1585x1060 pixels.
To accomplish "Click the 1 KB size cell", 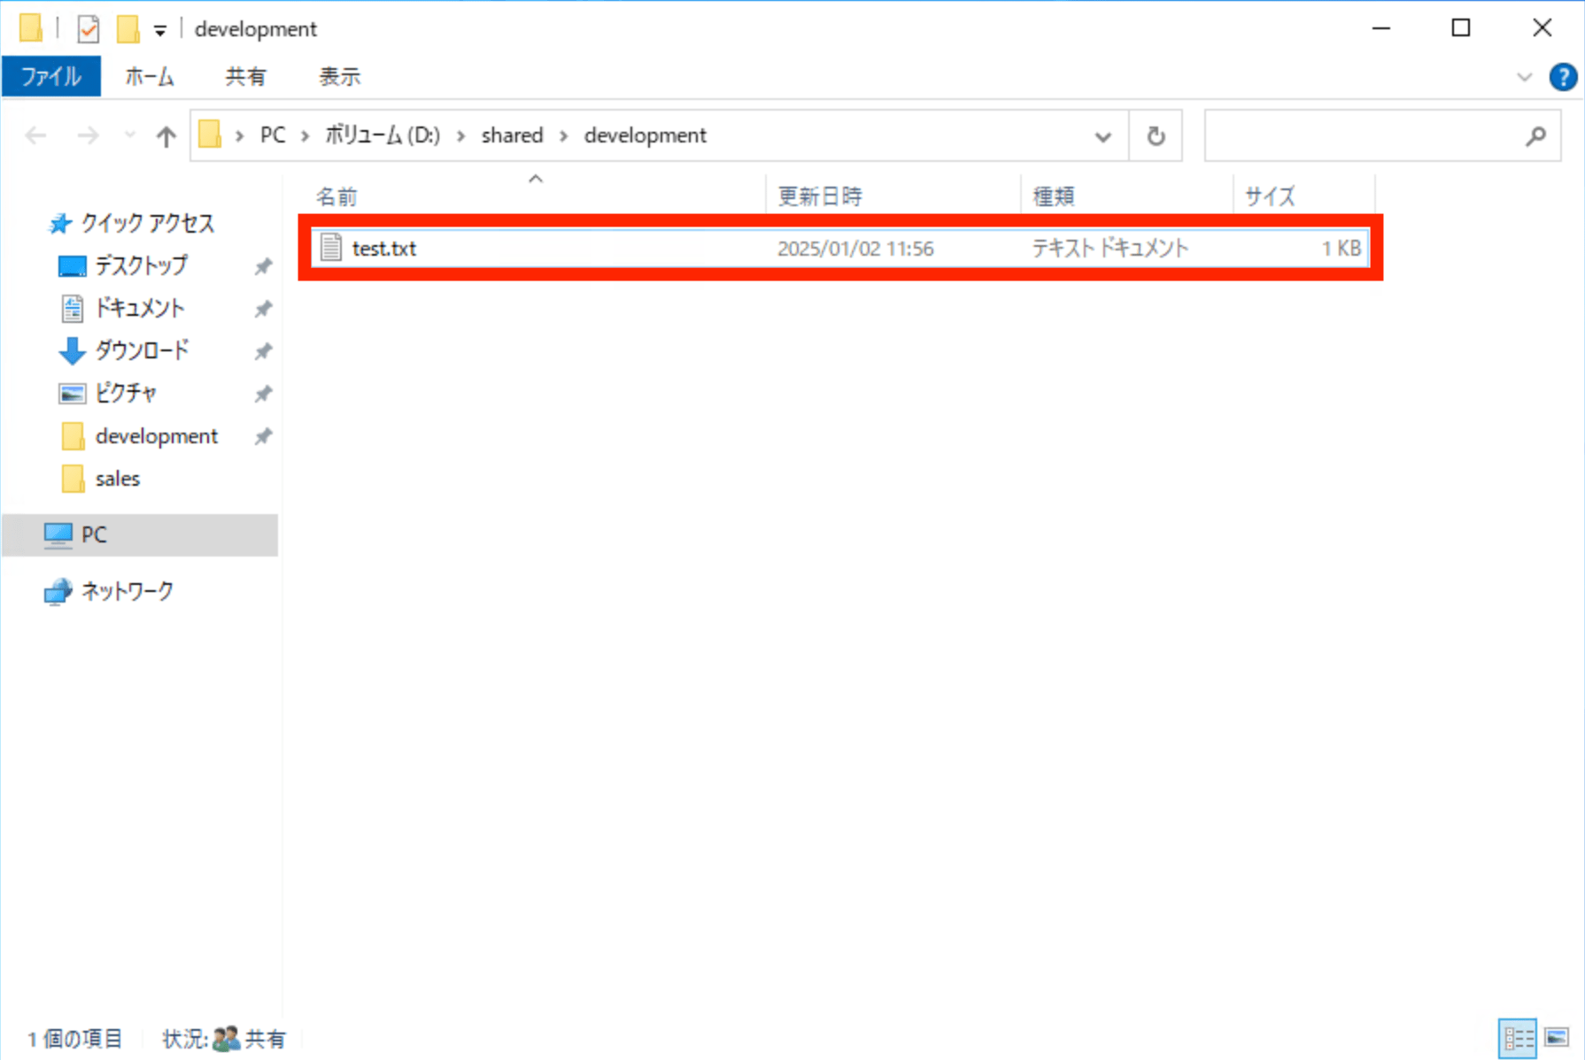I will (1341, 249).
